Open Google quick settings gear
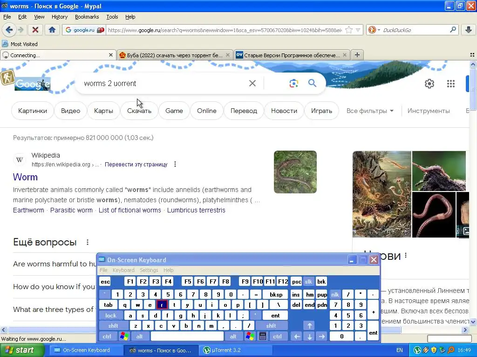The height and width of the screenshot is (357, 477). coord(429,84)
